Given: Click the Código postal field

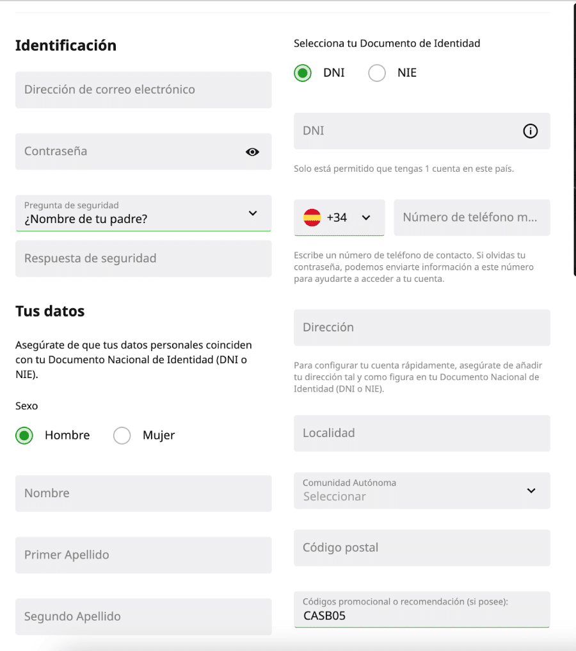Looking at the screenshot, I should [421, 548].
